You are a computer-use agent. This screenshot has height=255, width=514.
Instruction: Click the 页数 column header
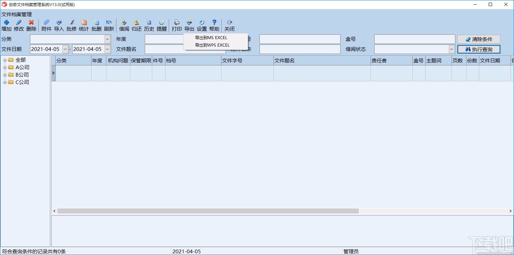click(x=459, y=61)
